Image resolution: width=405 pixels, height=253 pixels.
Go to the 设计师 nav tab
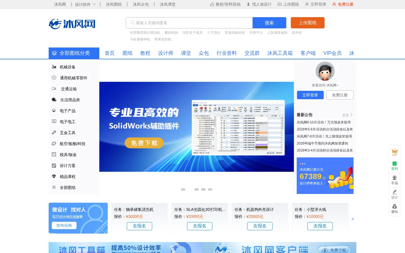point(166,53)
